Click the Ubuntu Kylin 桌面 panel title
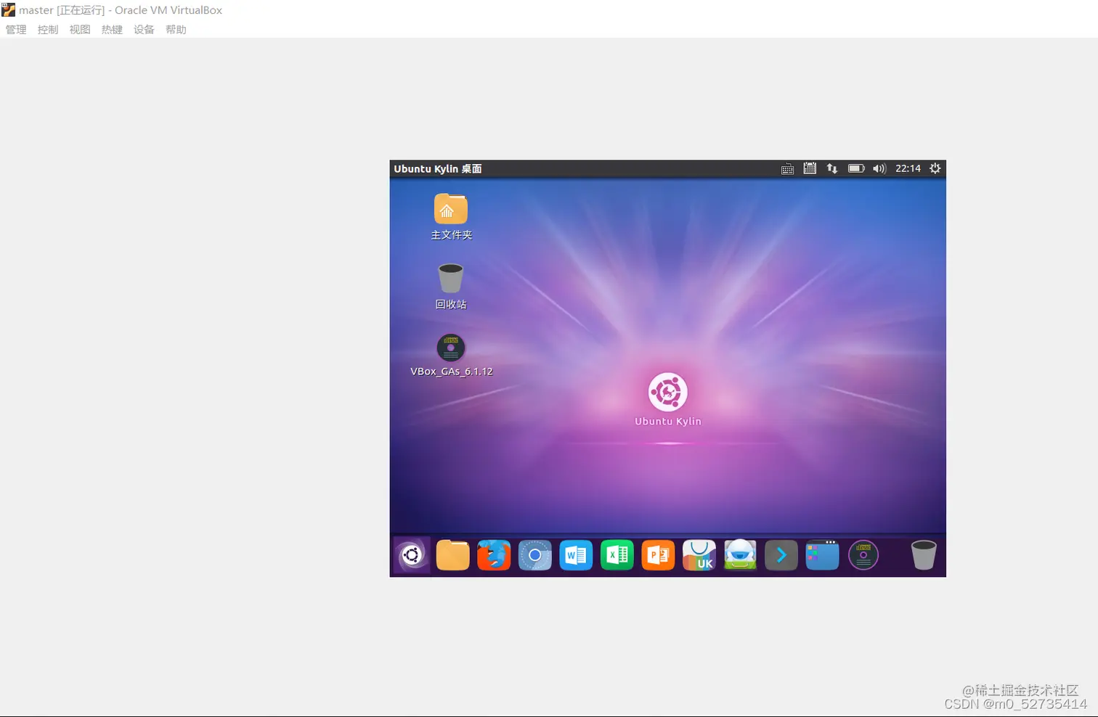This screenshot has width=1098, height=717. [x=438, y=169]
